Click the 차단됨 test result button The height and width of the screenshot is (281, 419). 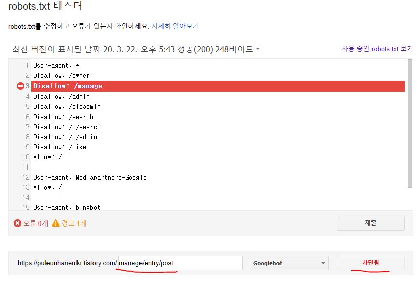click(370, 263)
